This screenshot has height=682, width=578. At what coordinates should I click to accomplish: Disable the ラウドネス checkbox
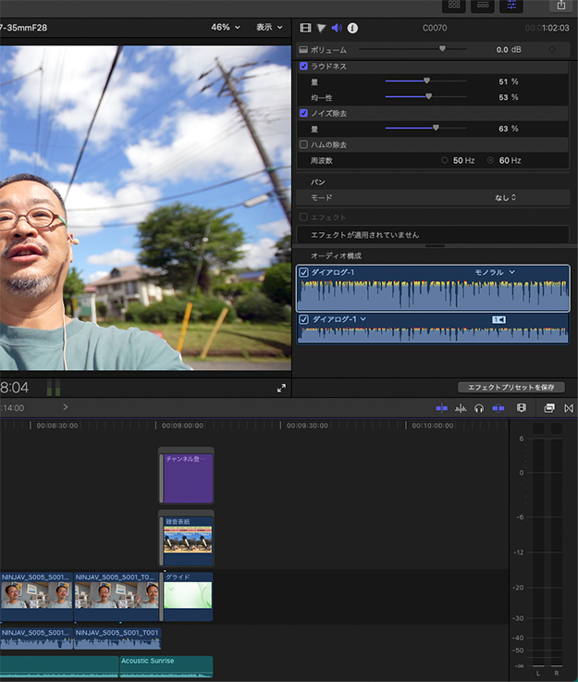[303, 66]
